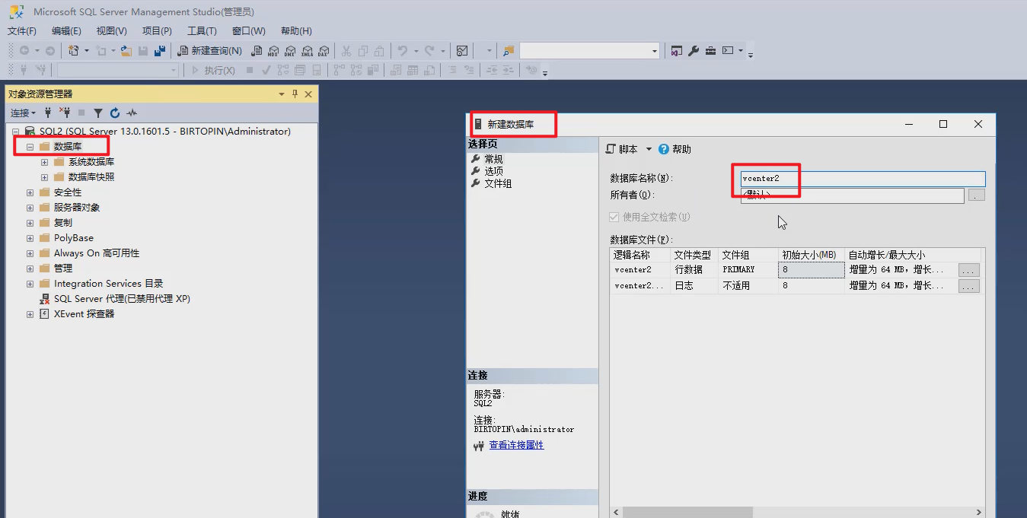Collapse the SQL2 server node
The width and height of the screenshot is (1027, 518).
[15, 132]
